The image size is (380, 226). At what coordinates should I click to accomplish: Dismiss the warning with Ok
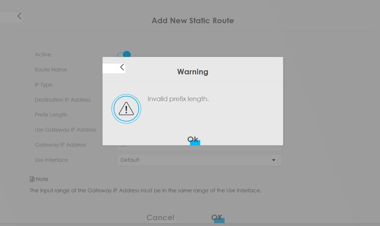pyautogui.click(x=193, y=139)
